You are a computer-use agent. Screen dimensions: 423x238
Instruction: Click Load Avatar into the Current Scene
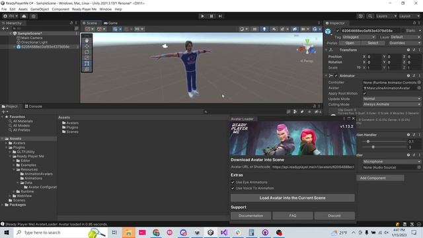(x=292, y=198)
